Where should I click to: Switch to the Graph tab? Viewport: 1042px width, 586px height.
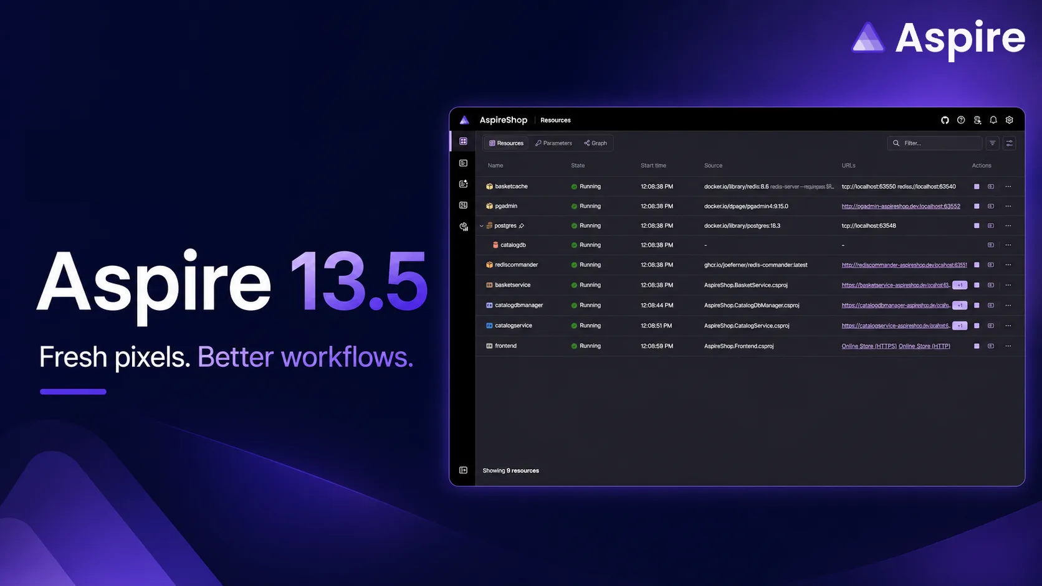[595, 143]
